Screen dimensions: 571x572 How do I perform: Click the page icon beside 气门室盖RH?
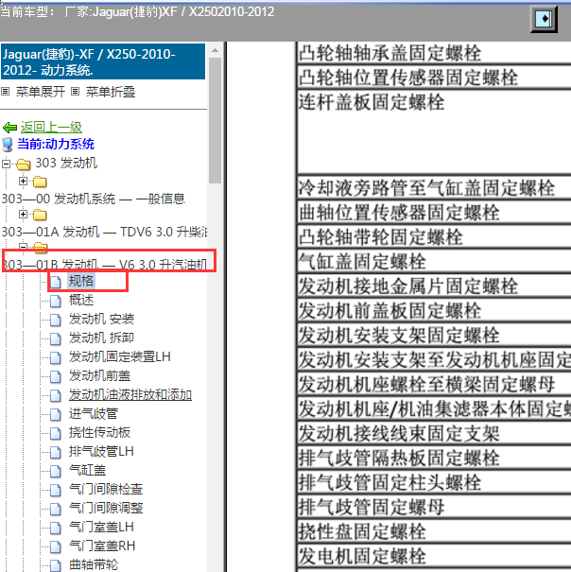pos(56,547)
